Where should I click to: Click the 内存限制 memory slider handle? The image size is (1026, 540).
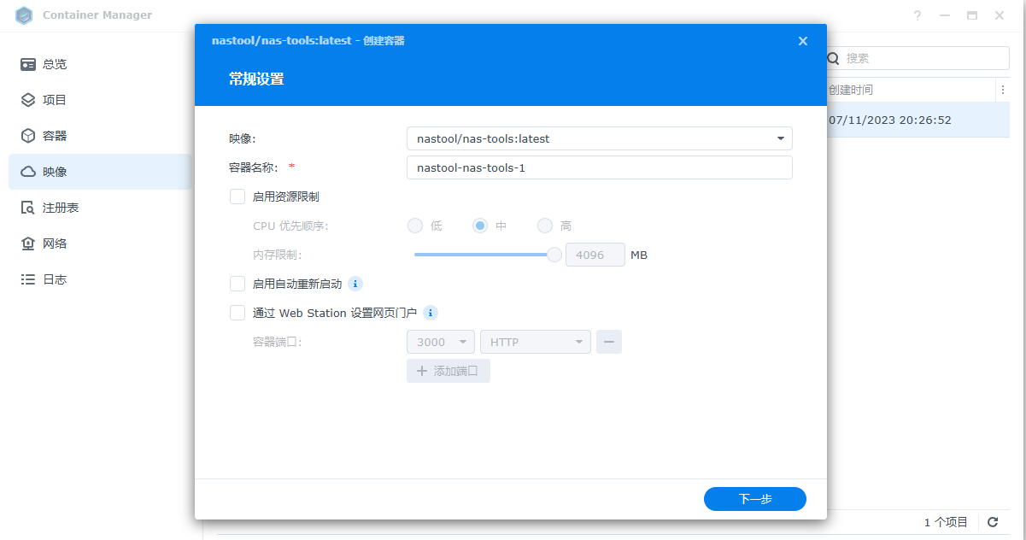pyautogui.click(x=554, y=255)
